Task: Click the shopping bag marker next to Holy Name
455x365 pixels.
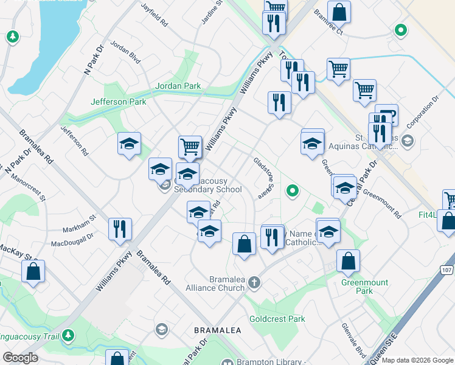Action: point(245,246)
